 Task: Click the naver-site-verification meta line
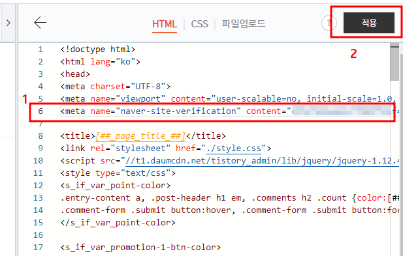(229, 111)
